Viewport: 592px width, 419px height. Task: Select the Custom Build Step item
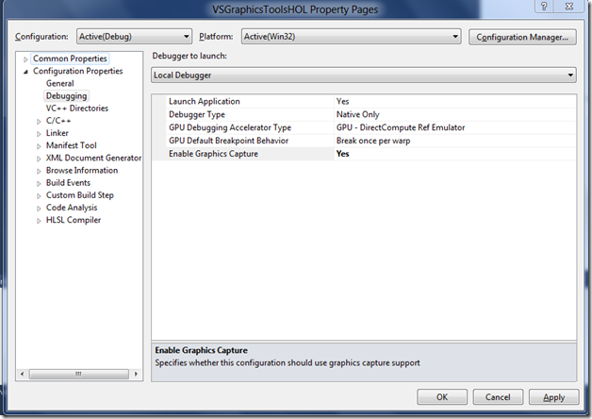coord(80,195)
